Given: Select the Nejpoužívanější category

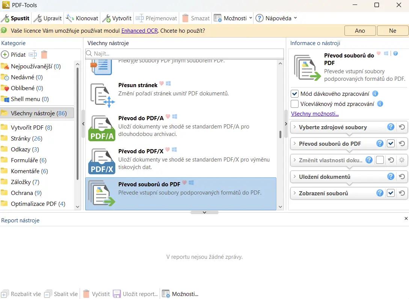Looking at the screenshot, I should [x=36, y=66].
